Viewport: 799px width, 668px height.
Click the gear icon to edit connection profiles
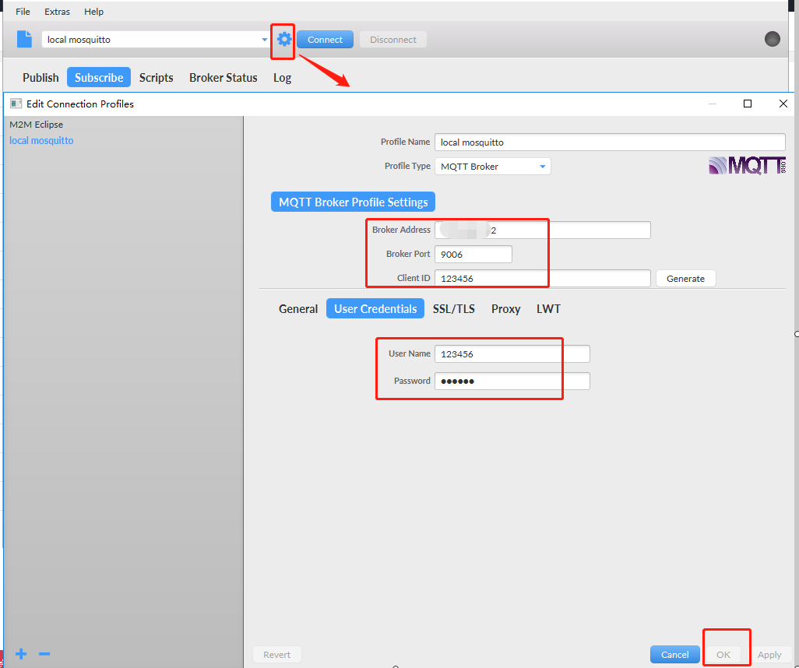pos(283,40)
